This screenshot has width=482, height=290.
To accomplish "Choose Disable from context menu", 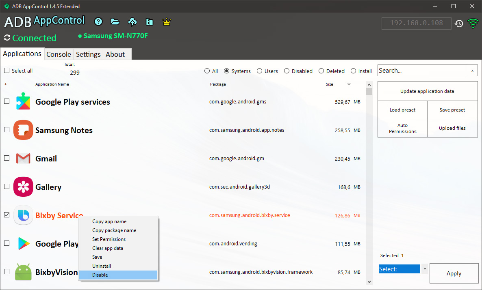I will pyautogui.click(x=118, y=275).
